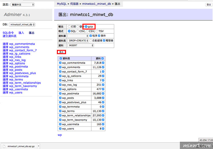Open the DROP+CREATE table dropdown

point(78,40)
